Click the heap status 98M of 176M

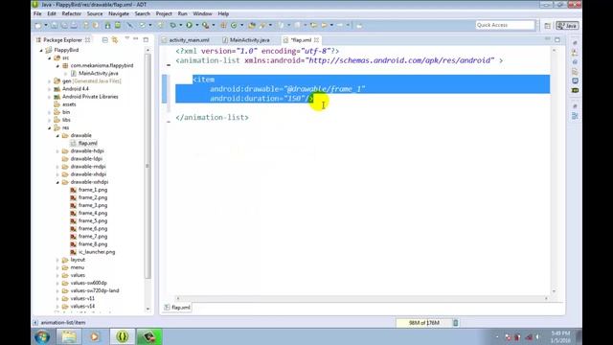tap(423, 323)
